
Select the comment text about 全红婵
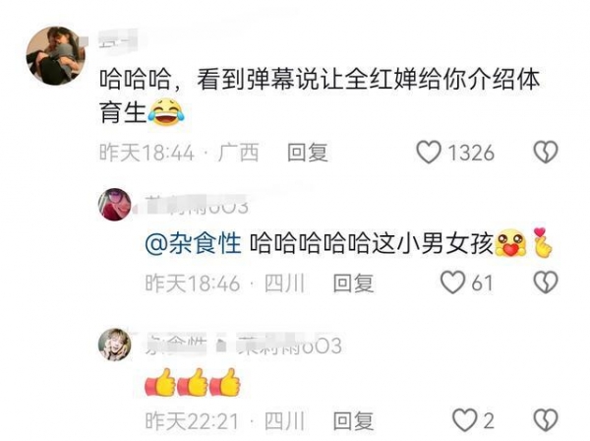point(320,95)
